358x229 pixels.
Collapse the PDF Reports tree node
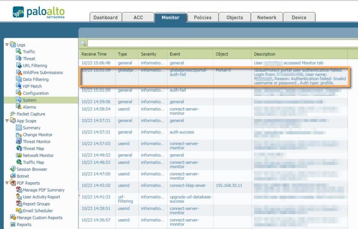point(7,183)
